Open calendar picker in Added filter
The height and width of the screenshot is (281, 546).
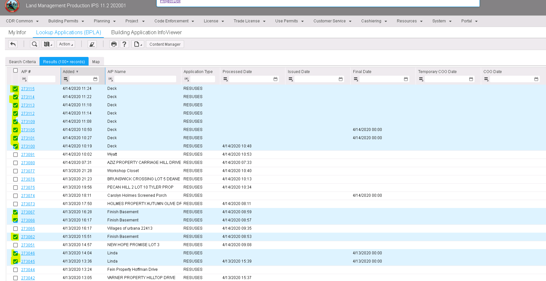pyautogui.click(x=96, y=79)
